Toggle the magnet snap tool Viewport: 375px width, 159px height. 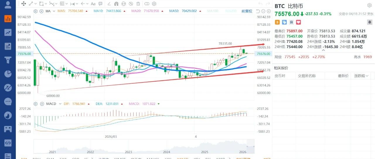(116, 4)
